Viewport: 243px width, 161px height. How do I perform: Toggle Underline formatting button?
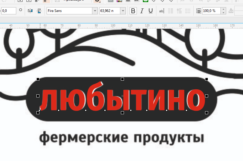pyautogui.click(x=151, y=11)
